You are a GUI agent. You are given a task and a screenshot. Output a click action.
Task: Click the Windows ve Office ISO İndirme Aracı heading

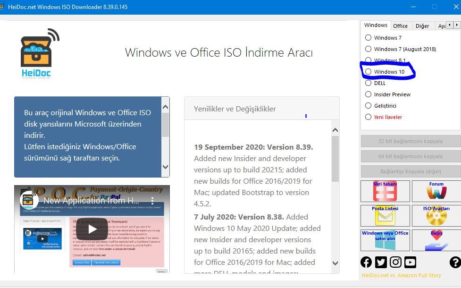click(x=219, y=53)
